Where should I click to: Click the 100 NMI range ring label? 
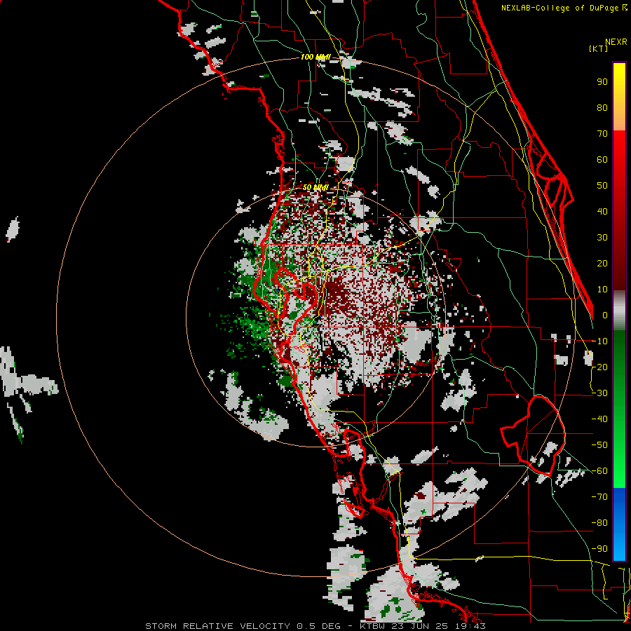pos(315,57)
